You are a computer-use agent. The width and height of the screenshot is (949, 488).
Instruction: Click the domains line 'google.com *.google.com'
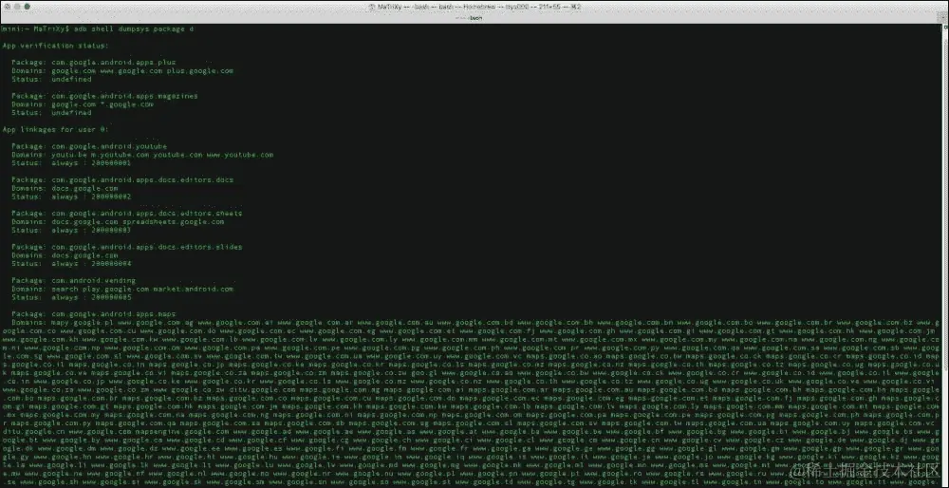tap(83, 104)
